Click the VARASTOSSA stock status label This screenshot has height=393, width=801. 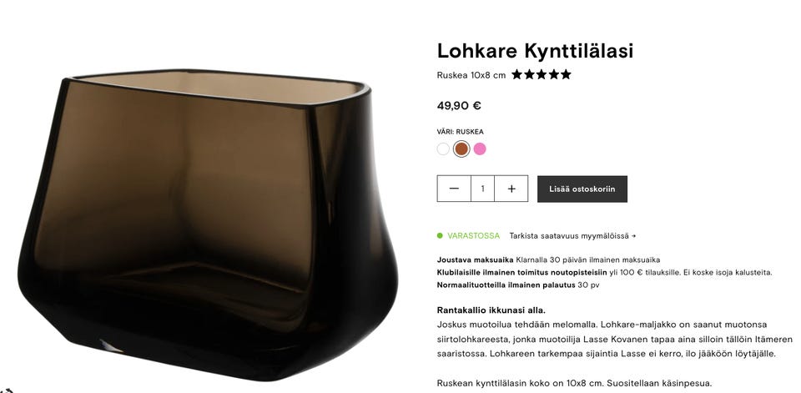click(474, 236)
